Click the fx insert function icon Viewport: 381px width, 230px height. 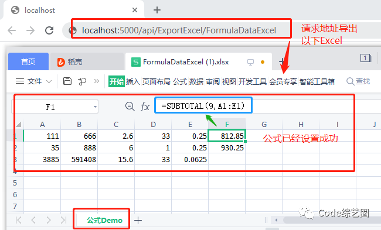pos(145,107)
